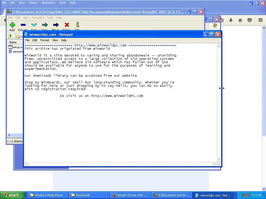Click the Move icon in 7-Zip toolbar
This screenshot has height=199, width=266.
(x=56, y=25)
